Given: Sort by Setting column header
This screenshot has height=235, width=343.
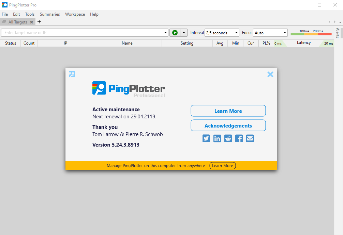Looking at the screenshot, I should pyautogui.click(x=187, y=43).
